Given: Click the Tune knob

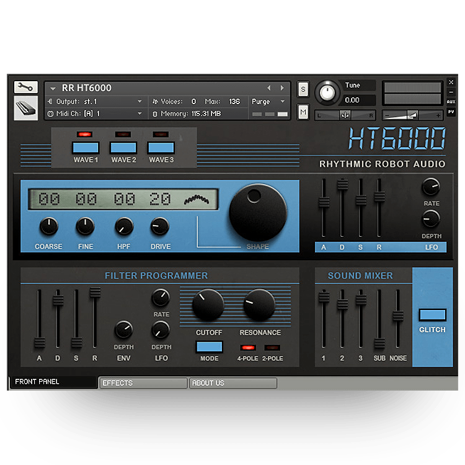Looking at the screenshot, I should [327, 93].
